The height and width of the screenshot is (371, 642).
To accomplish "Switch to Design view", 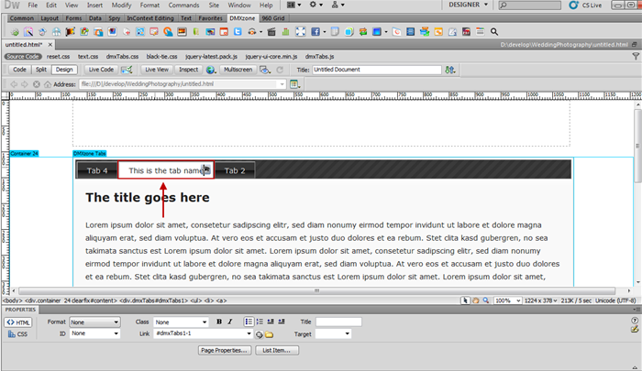I will 64,69.
